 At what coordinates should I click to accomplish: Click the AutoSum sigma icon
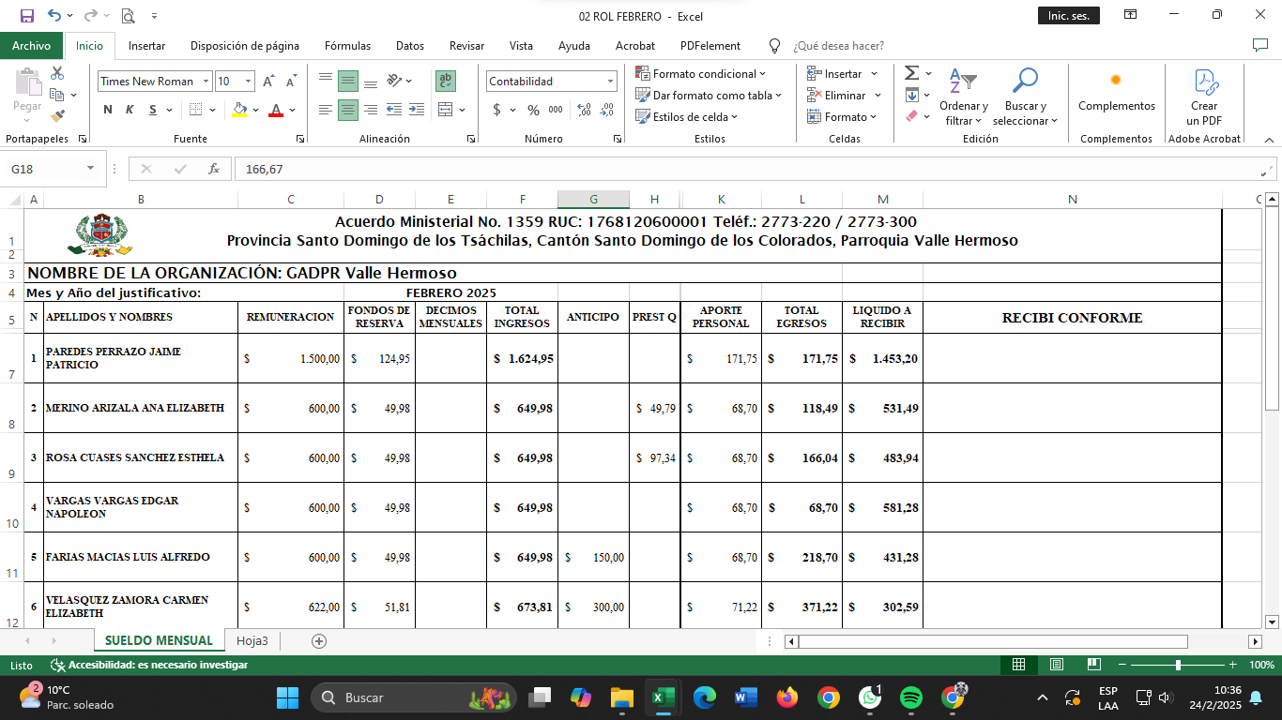911,73
